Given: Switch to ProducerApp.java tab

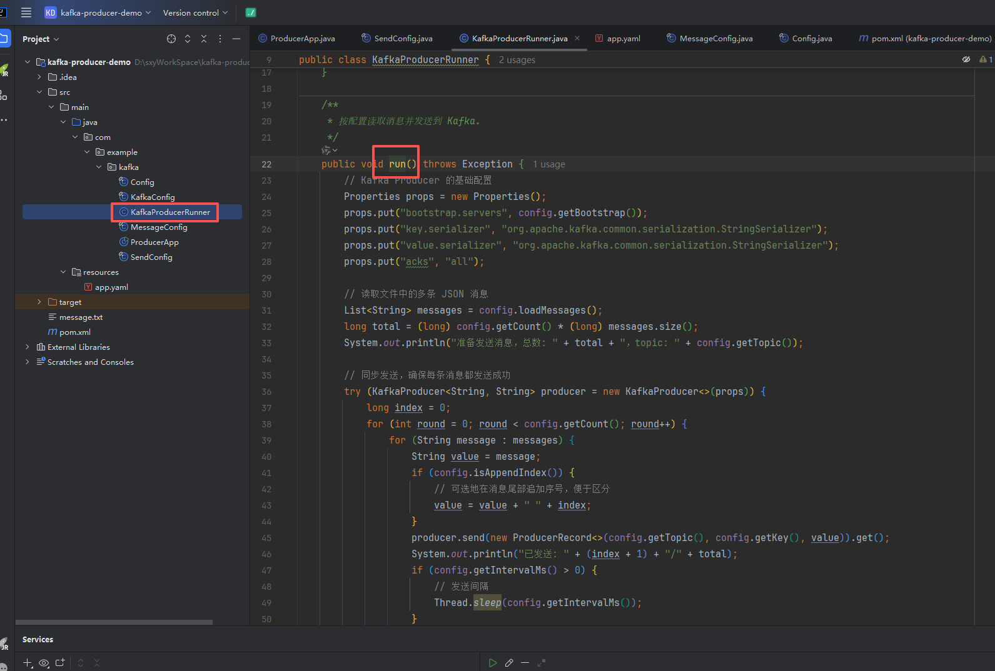Looking at the screenshot, I should tap(296, 38).
